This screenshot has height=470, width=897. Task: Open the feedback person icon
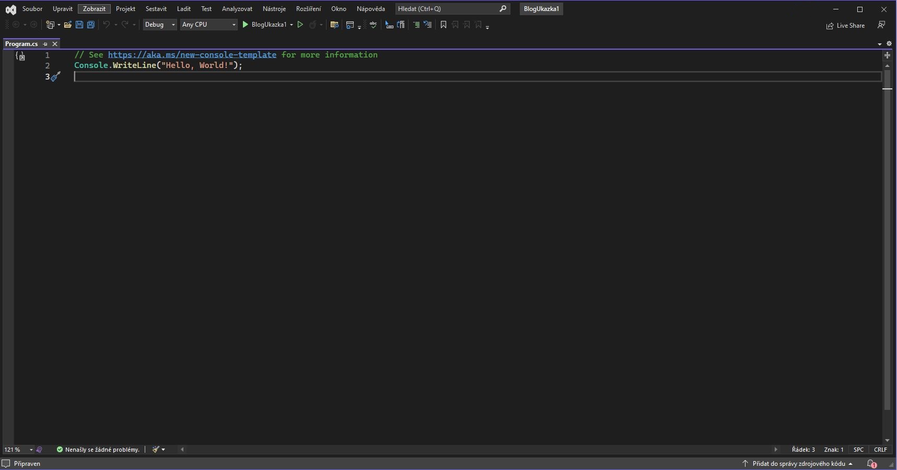pyautogui.click(x=881, y=25)
